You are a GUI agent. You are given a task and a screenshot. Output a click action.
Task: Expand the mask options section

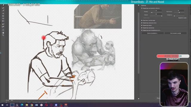point(142,25)
